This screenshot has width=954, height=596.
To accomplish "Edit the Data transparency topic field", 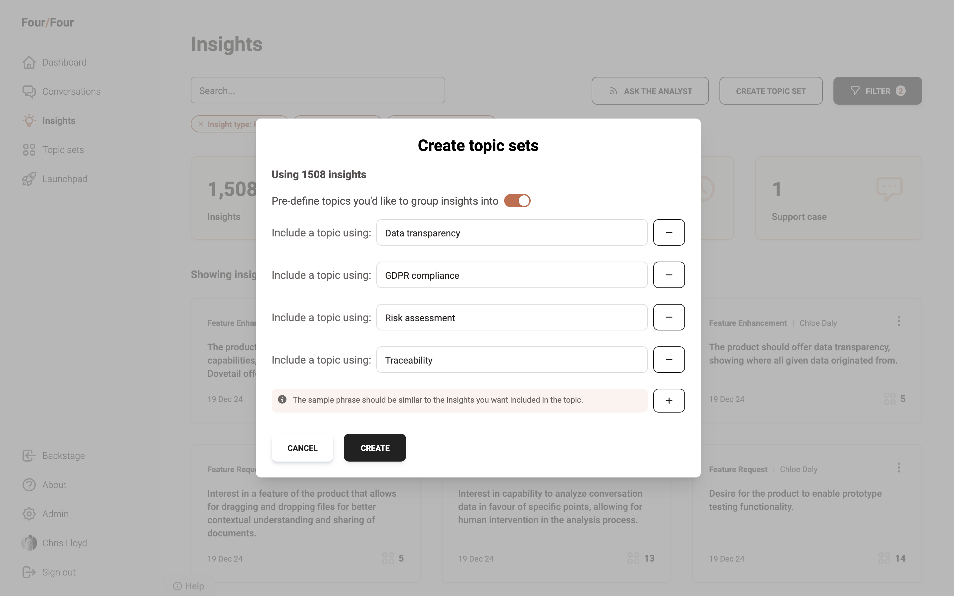I will [511, 233].
